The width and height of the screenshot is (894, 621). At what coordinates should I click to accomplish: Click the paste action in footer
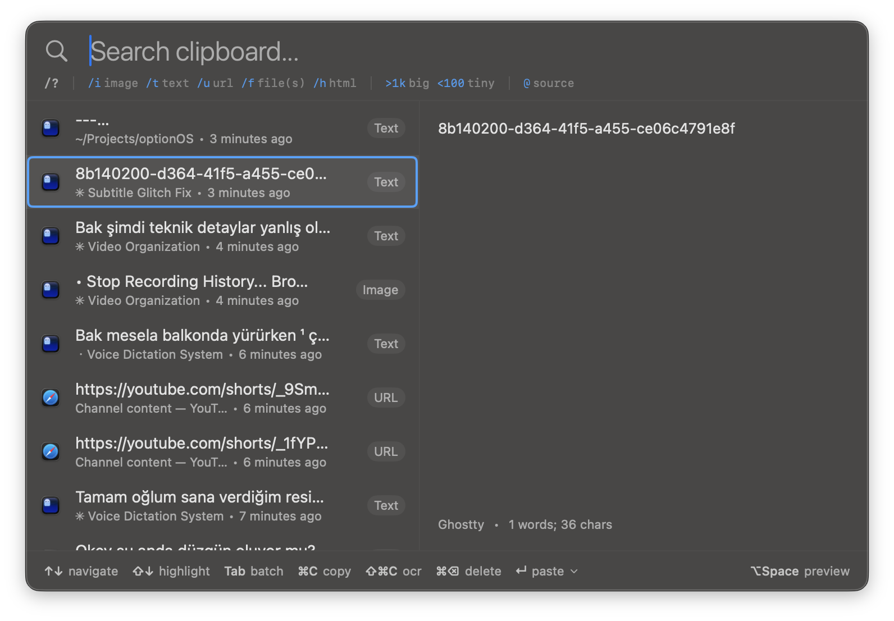tap(540, 571)
